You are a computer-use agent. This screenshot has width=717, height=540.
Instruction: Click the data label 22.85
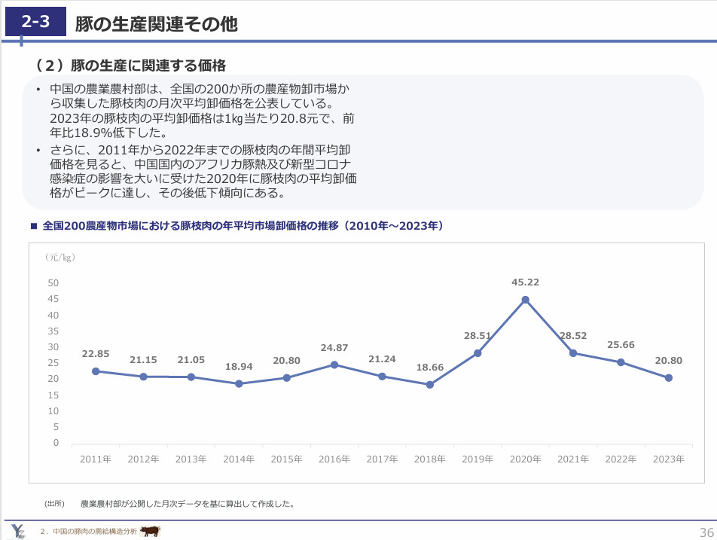tap(96, 354)
